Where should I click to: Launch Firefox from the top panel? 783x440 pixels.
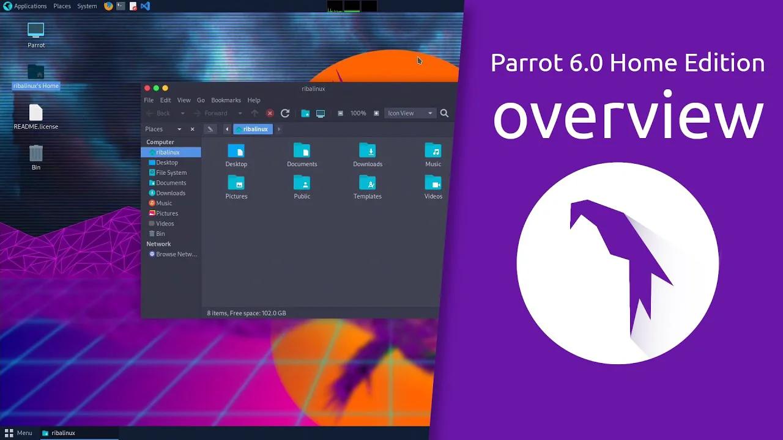[109, 6]
